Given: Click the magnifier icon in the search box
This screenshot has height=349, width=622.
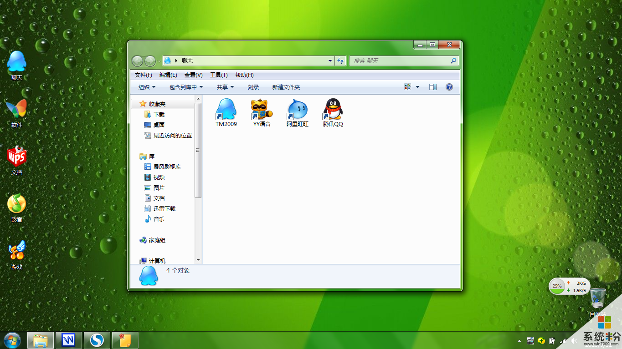Looking at the screenshot, I should (x=453, y=61).
